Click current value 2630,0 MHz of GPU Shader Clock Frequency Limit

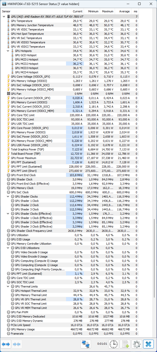(x=75, y=231)
